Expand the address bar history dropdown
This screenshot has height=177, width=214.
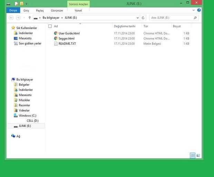tap(138, 18)
